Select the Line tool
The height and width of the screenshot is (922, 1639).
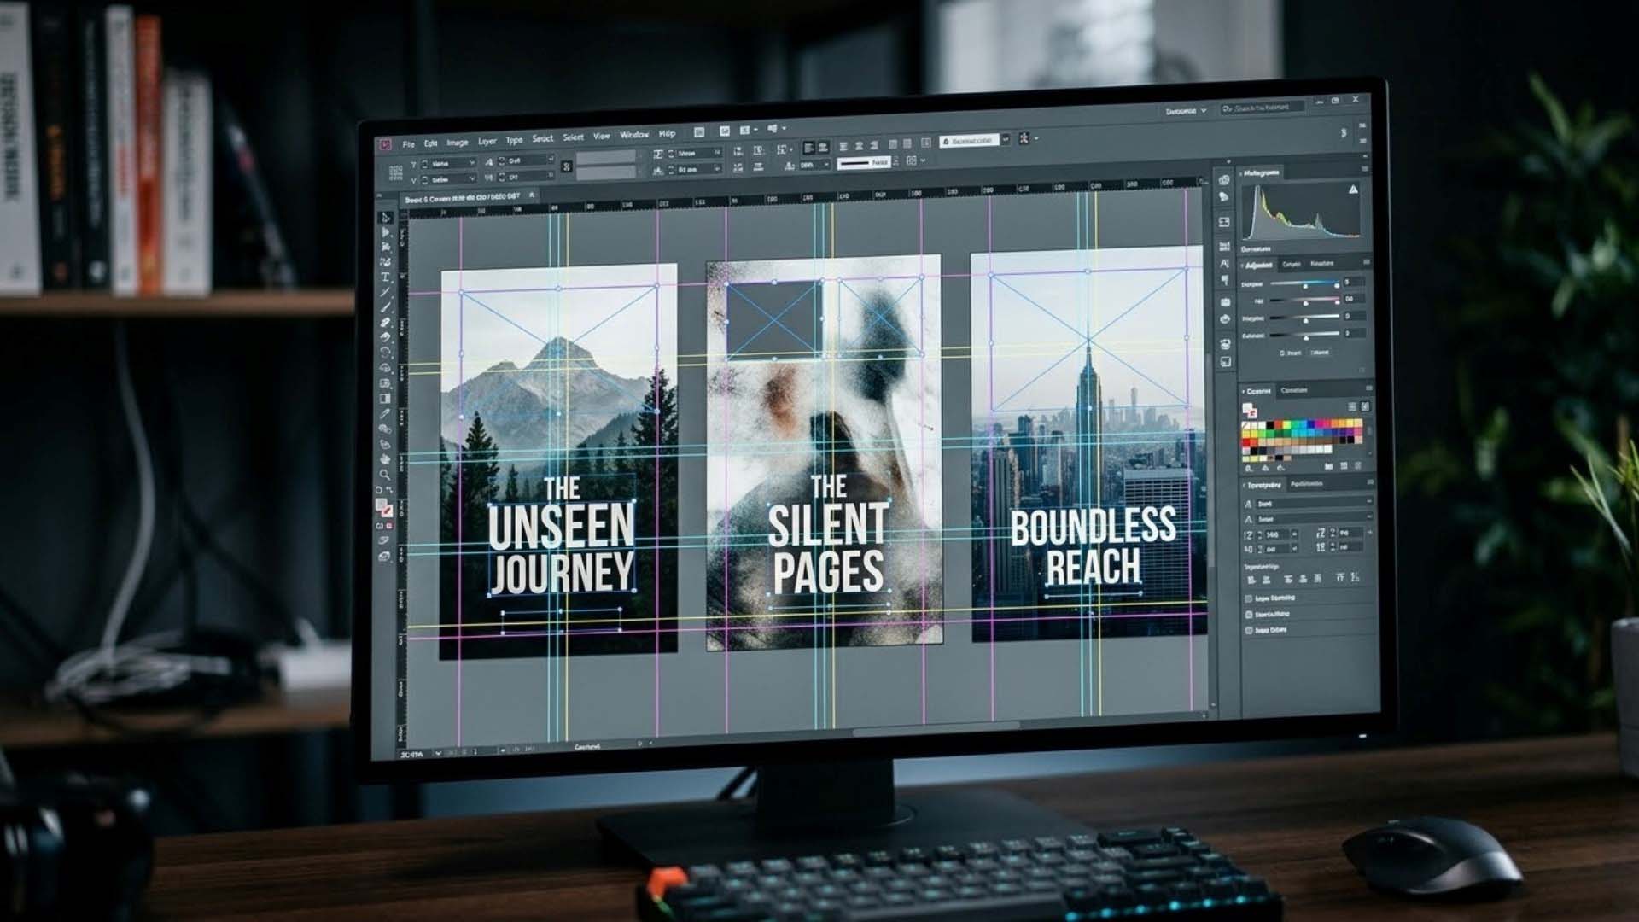(x=385, y=293)
